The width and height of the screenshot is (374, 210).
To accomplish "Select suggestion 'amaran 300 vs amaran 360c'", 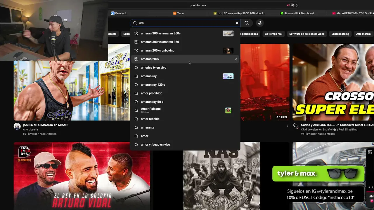I will [185, 33].
